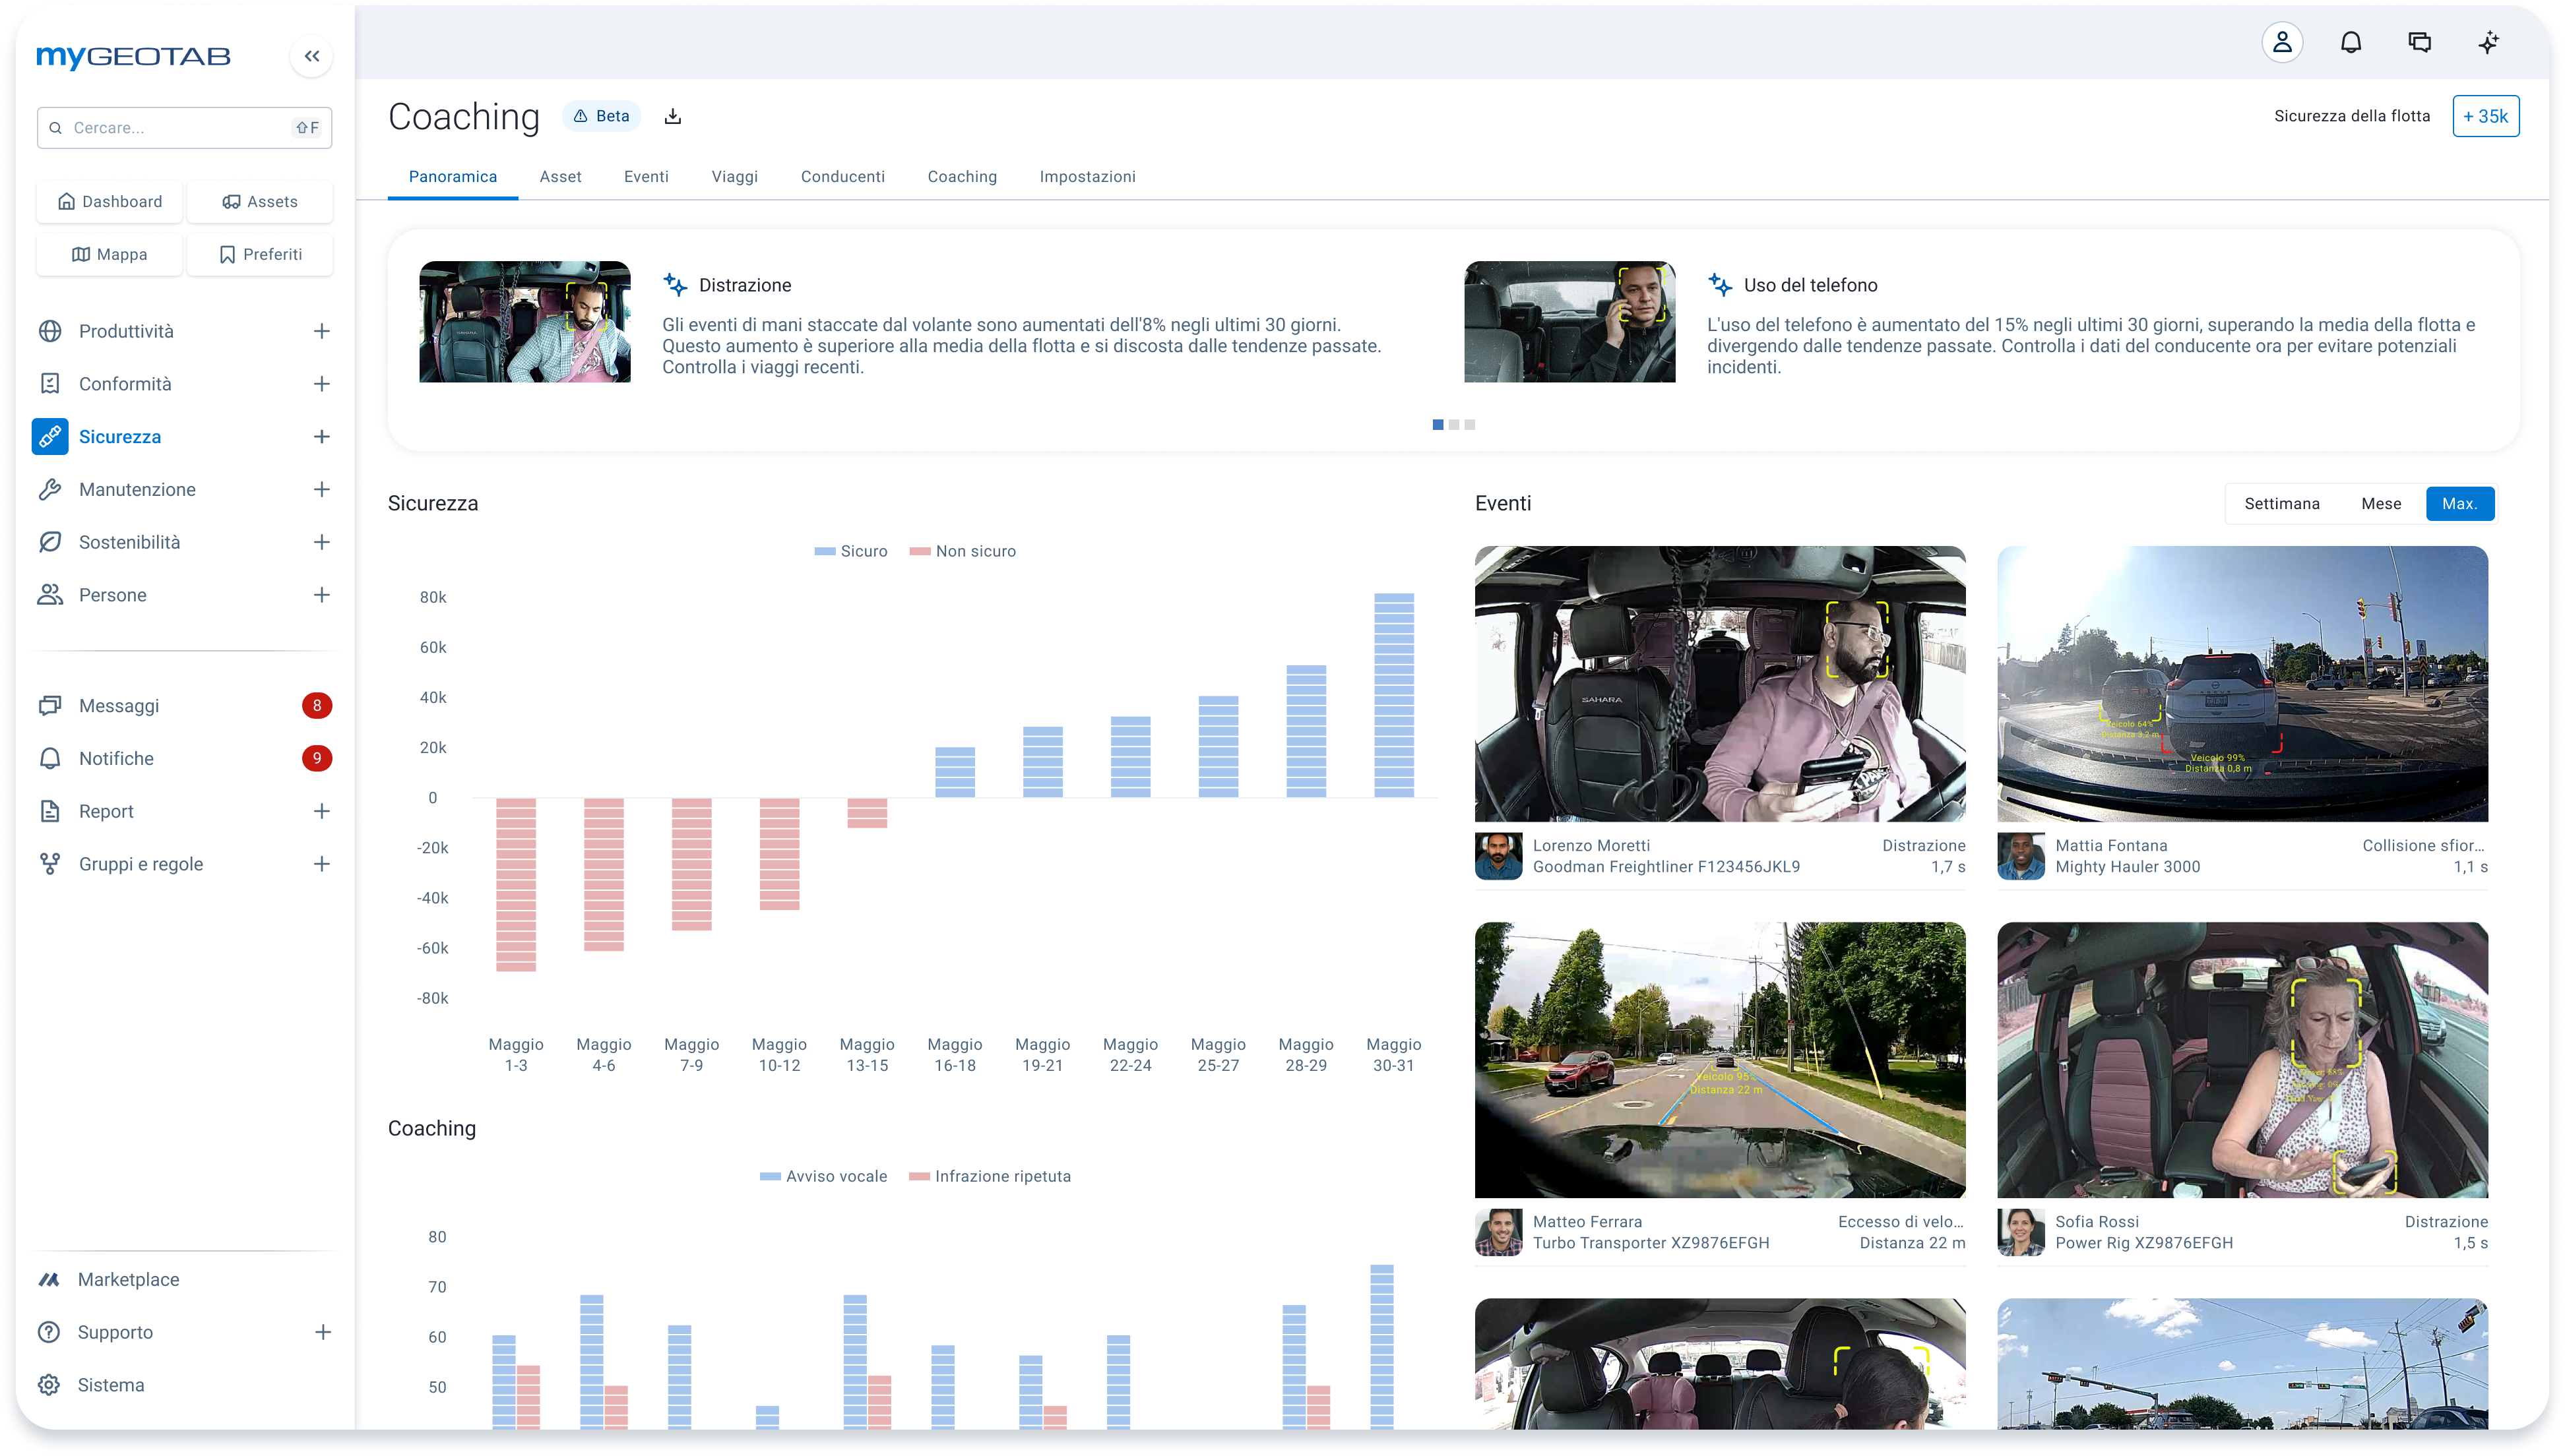The height and width of the screenshot is (1456, 2565).
Task: Click Lorenzo Moretti's driver avatar
Action: coord(1499,856)
